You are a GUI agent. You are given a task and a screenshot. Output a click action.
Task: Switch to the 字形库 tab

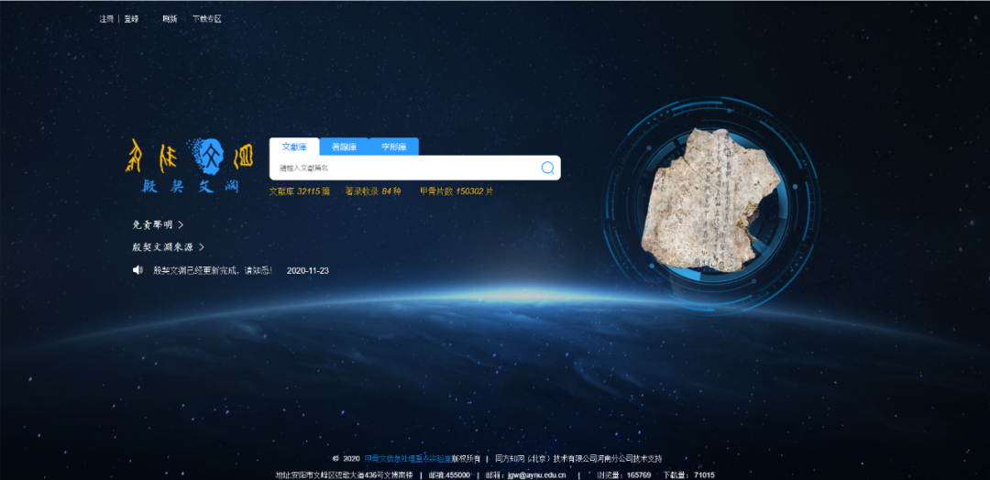(393, 147)
